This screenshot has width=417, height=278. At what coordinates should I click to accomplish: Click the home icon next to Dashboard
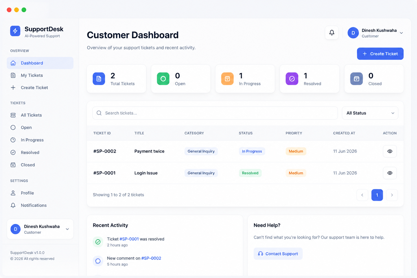pos(13,63)
